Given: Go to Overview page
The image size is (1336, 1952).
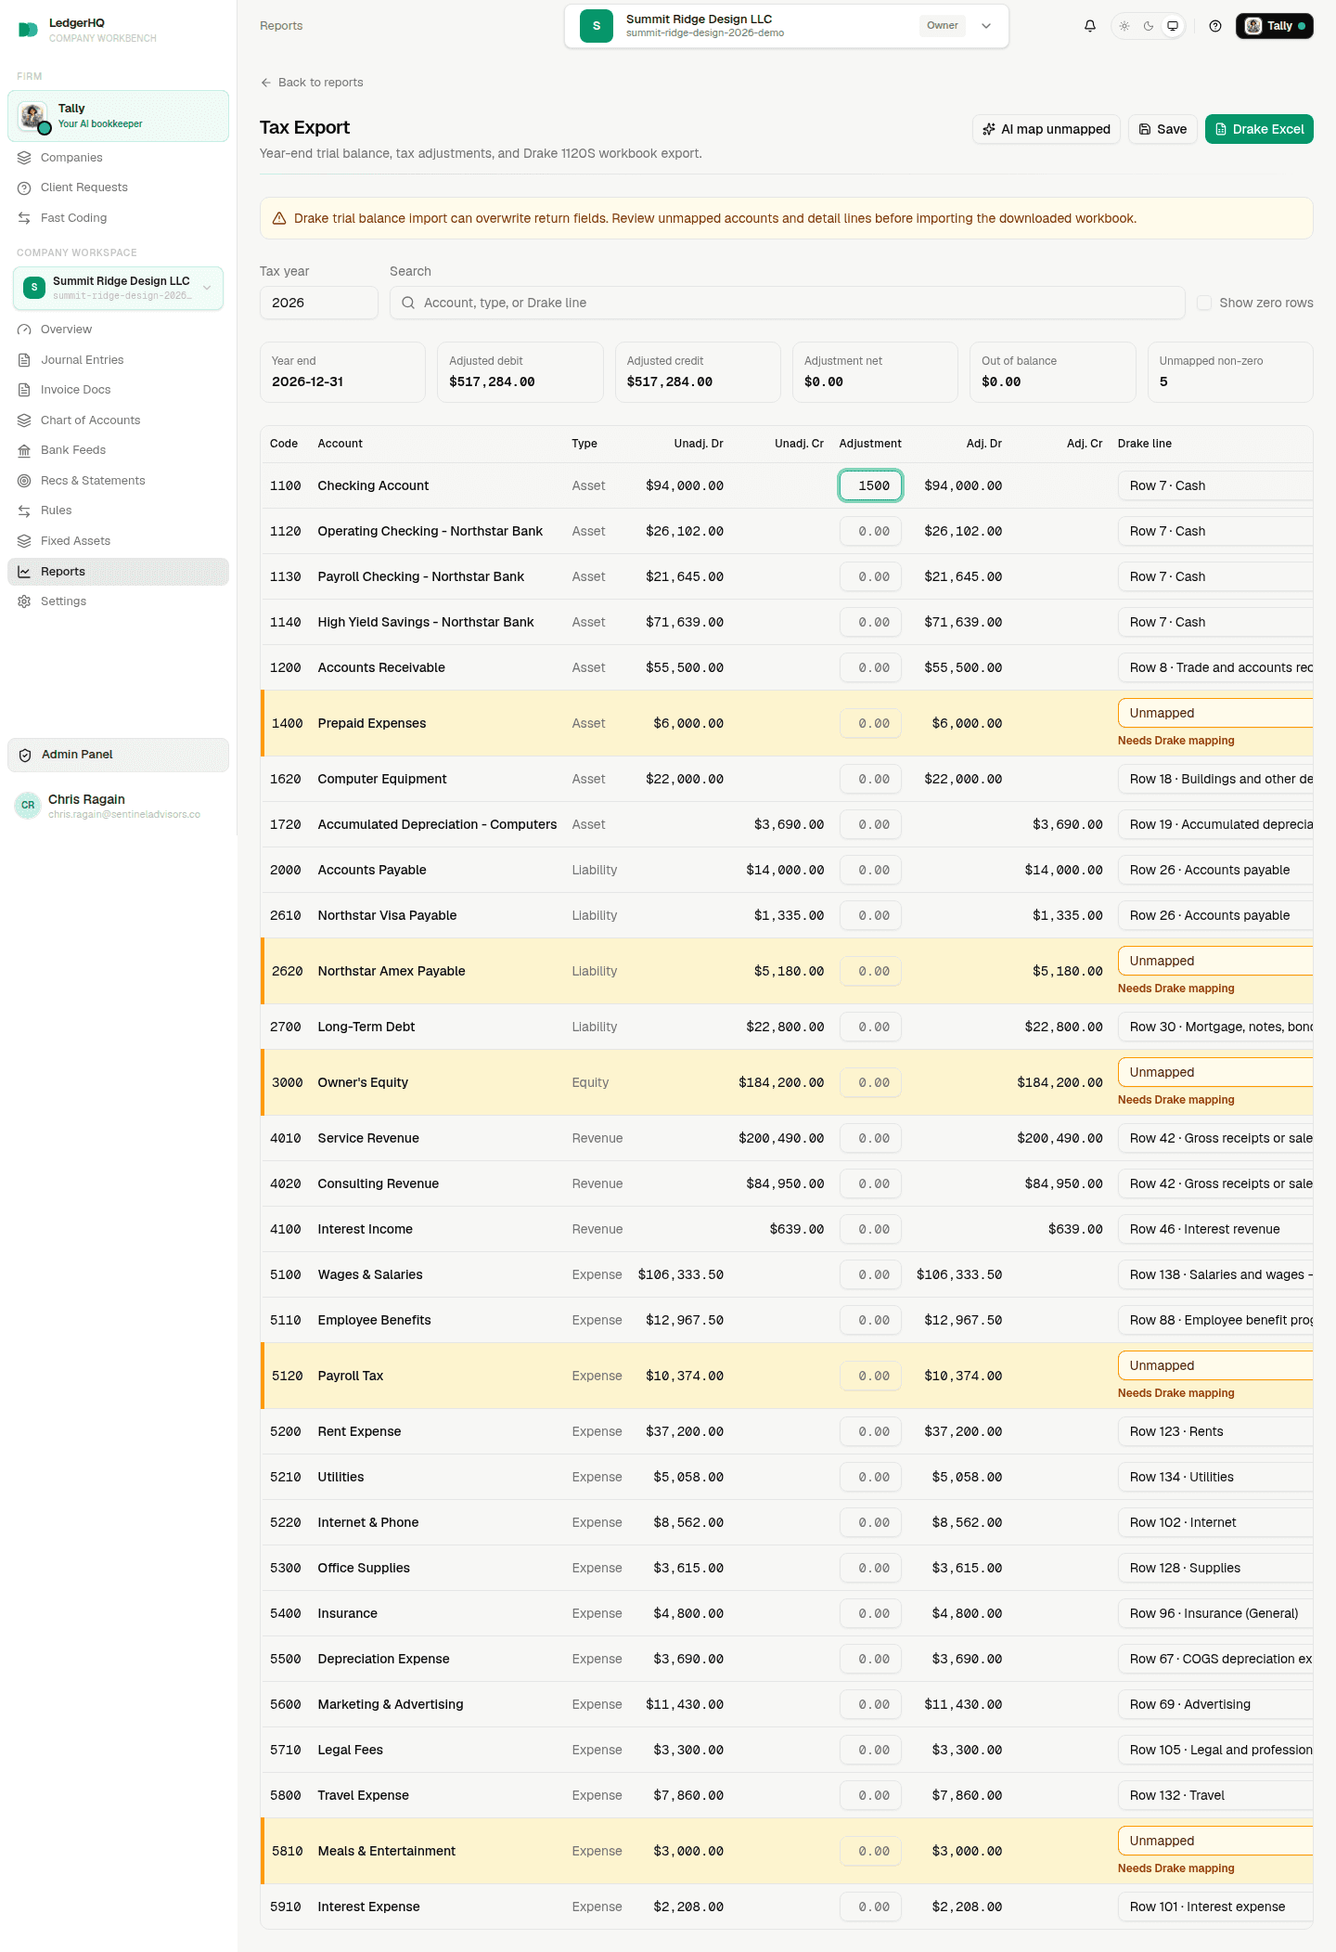Looking at the screenshot, I should 118,330.
